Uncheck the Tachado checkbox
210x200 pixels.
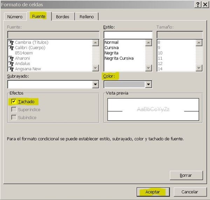pyautogui.click(x=14, y=101)
